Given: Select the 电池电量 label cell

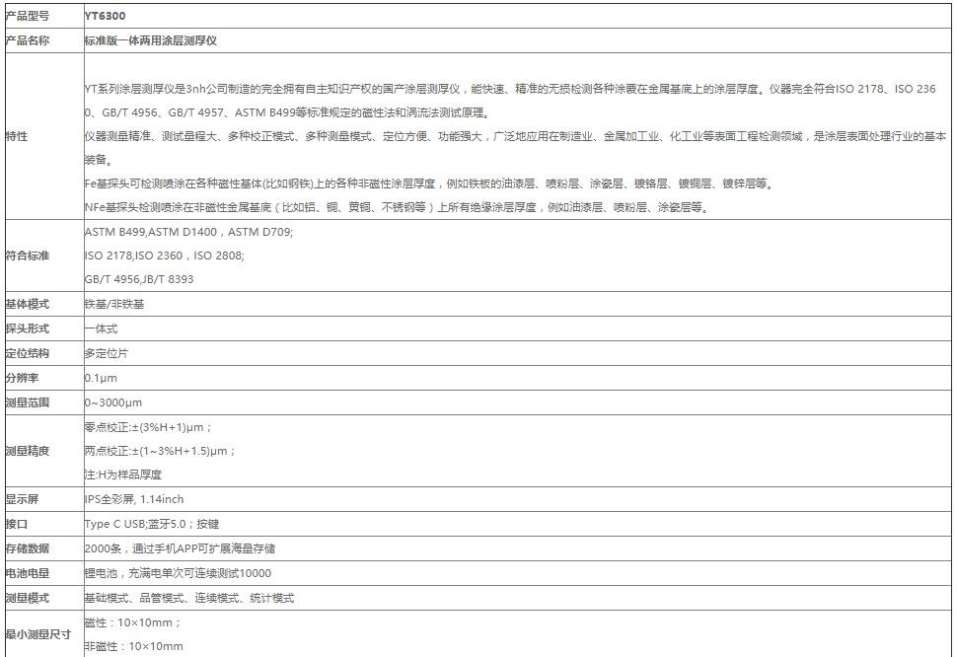Looking at the screenshot, I should [x=28, y=573].
